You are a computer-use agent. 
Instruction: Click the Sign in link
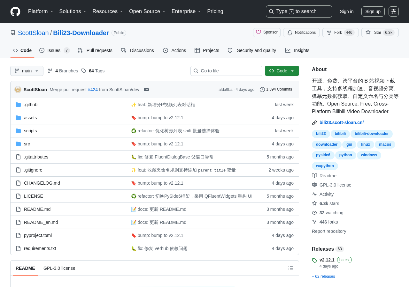click(x=347, y=11)
